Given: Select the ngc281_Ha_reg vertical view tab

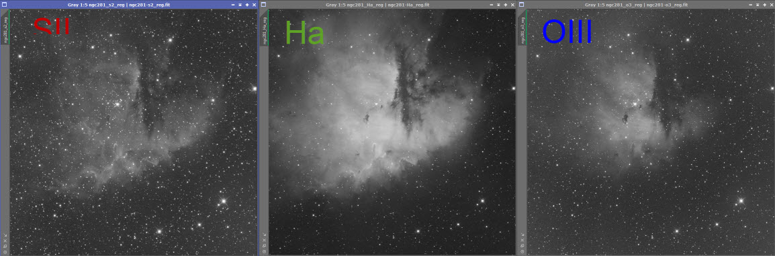Looking at the screenshot, I should (x=264, y=27).
